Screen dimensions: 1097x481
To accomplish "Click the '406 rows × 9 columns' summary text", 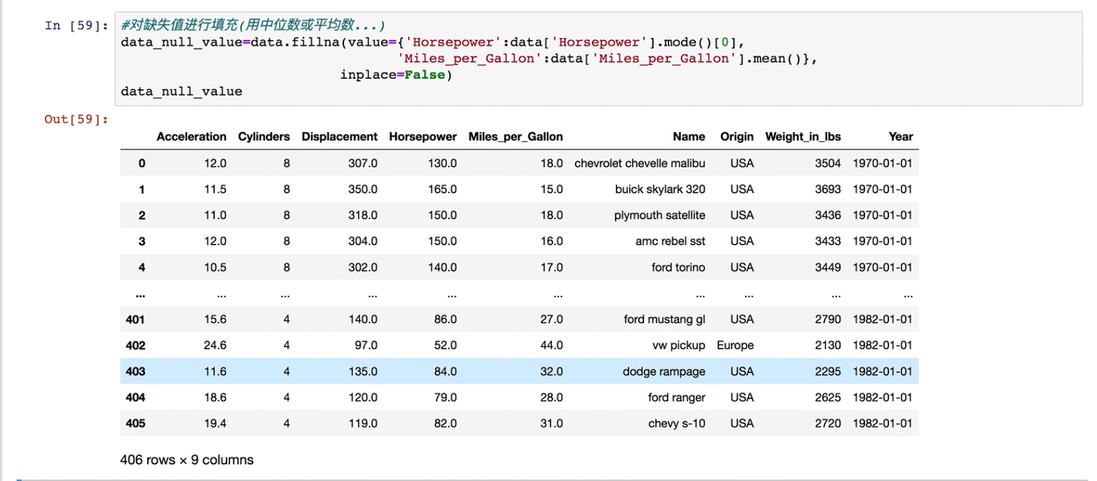I will (x=187, y=460).
